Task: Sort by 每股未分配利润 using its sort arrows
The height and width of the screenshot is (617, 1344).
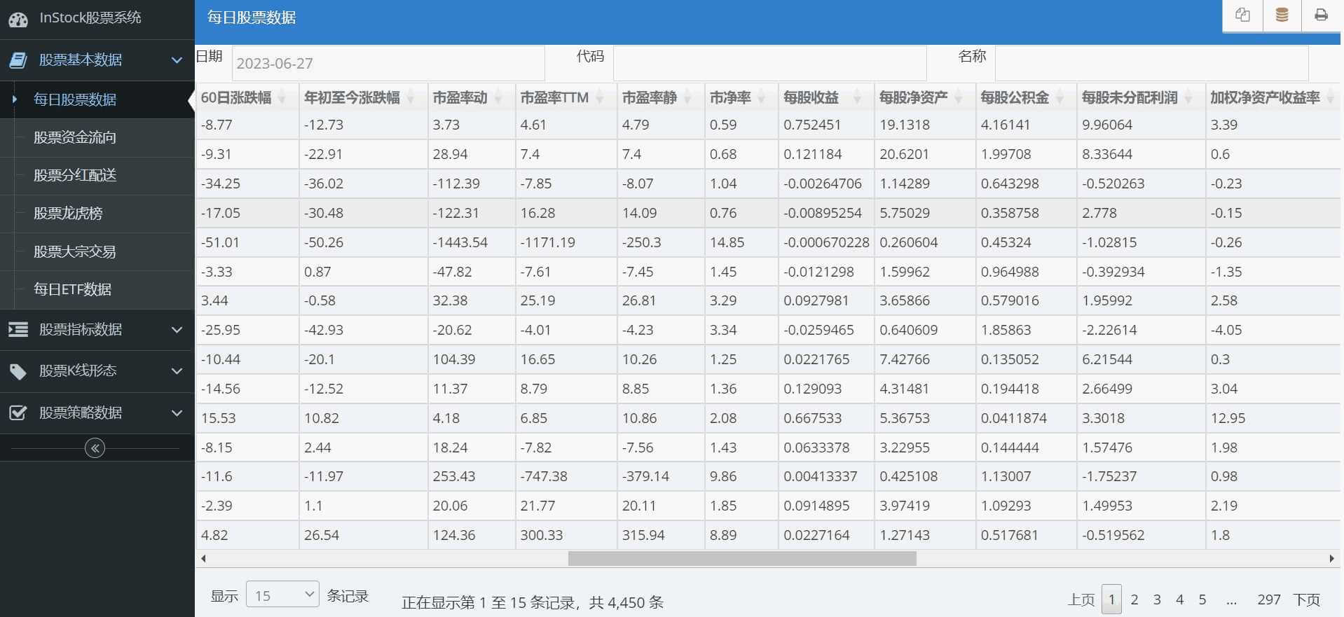Action: pos(1188,98)
